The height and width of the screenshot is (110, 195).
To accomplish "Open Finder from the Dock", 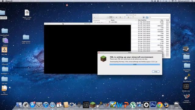I will (19, 105).
